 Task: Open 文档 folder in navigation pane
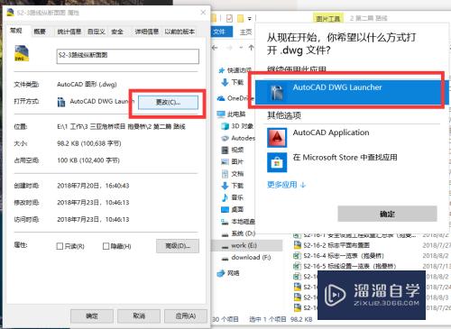point(233,174)
